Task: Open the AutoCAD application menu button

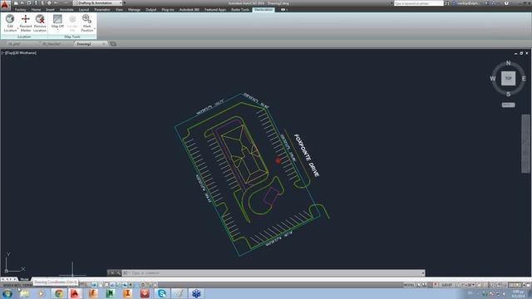Action: pos(5,5)
